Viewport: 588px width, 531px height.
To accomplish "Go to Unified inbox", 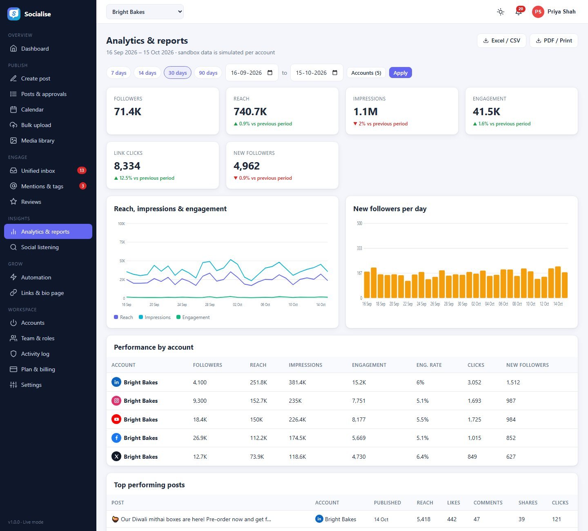I will 48,171.
